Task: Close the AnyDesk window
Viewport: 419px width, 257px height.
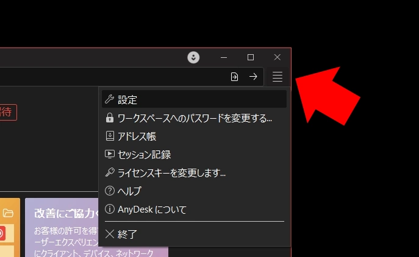Action: [278, 57]
